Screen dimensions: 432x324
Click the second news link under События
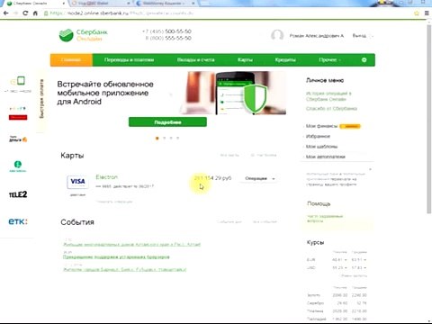pyautogui.click(x=116, y=257)
